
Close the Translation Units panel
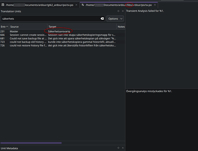pyautogui.click(x=123, y=11)
